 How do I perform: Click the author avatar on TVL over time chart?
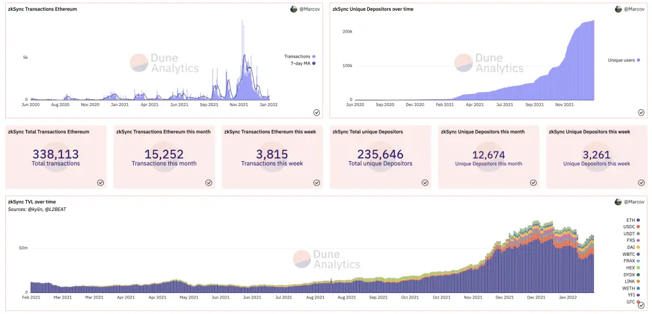point(618,202)
